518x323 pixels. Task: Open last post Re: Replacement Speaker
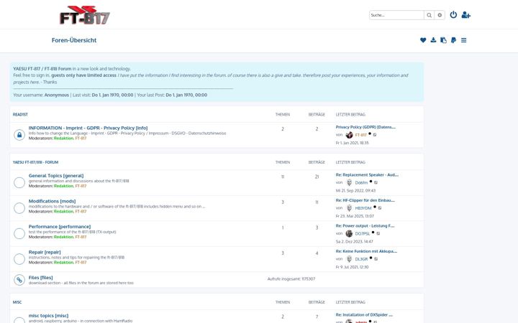click(x=367, y=175)
